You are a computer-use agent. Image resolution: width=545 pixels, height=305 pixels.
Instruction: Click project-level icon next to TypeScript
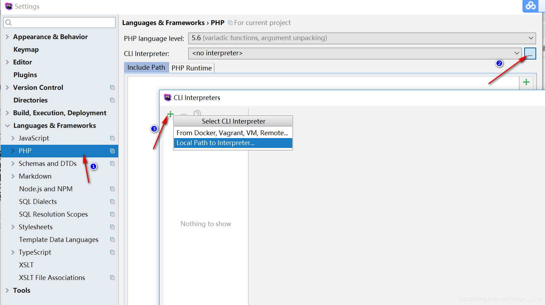(x=112, y=252)
